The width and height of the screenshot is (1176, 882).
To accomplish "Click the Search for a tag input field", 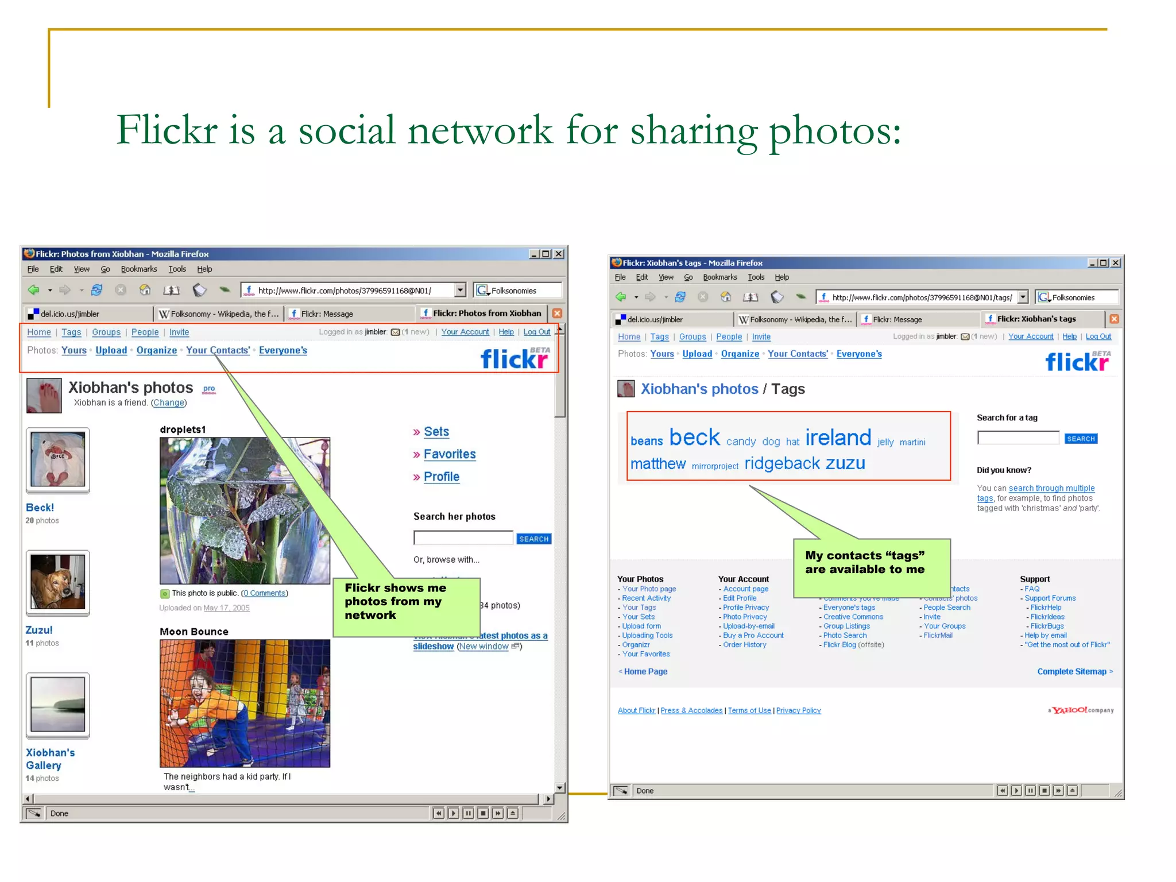I will (x=1018, y=438).
